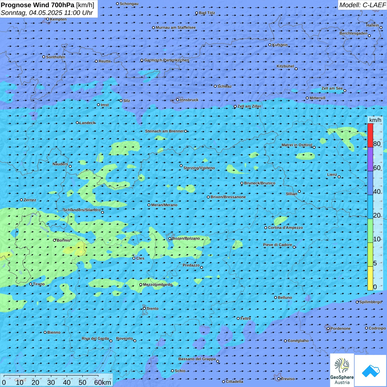Click the 'Sterzing/Vipiteno' label
The height and width of the screenshot is (387, 387).
coord(199,168)
